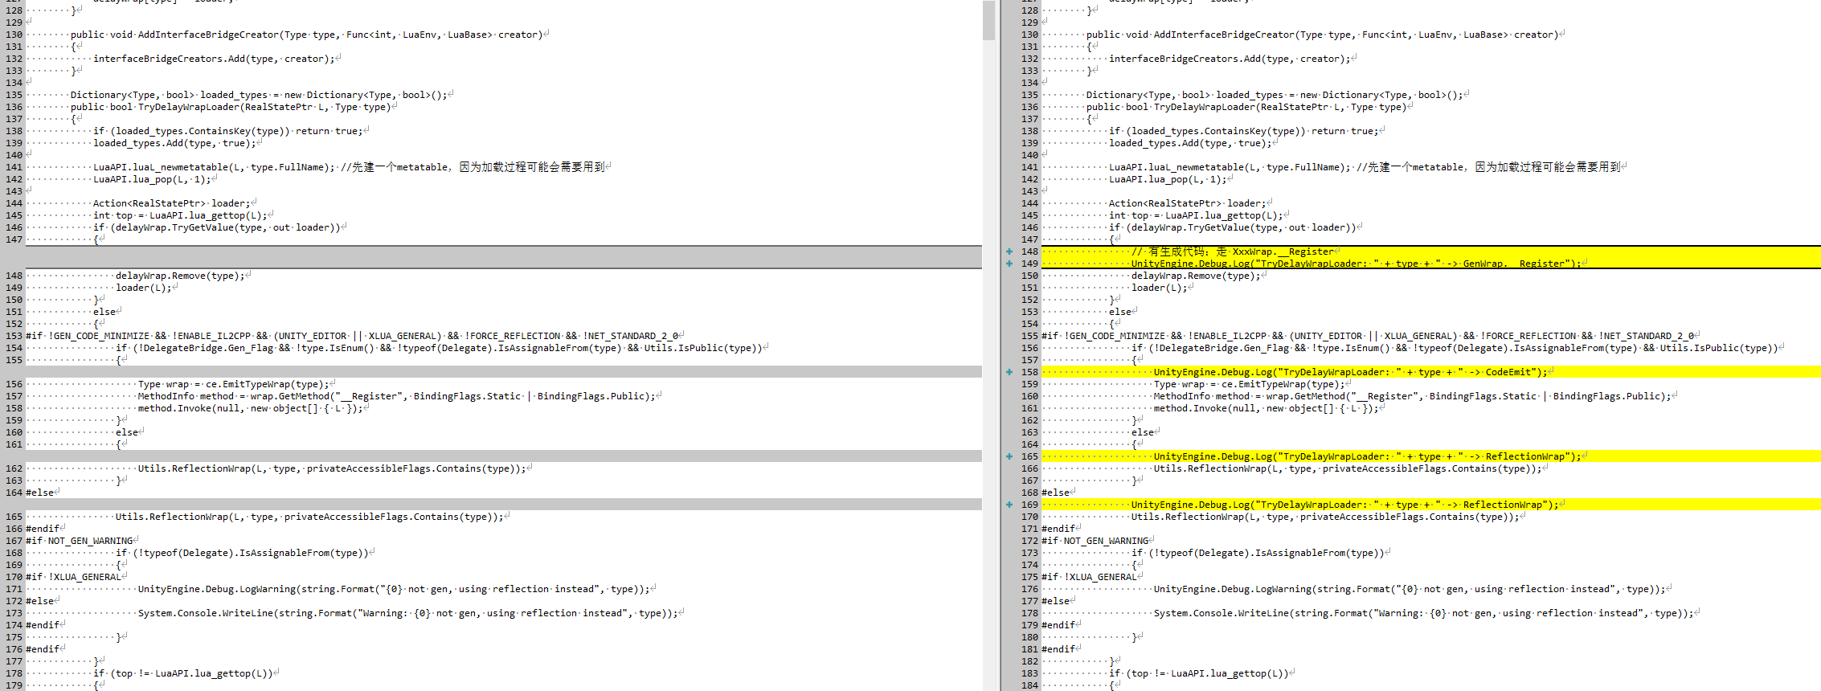Click 'if (!typeof(Delegate).IsAssignableFrom(type))' in right pane line 173
This screenshot has width=1821, height=691.
(x=1258, y=553)
